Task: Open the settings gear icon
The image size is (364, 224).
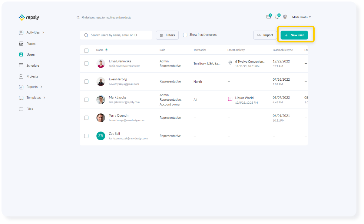Action: 285,17
